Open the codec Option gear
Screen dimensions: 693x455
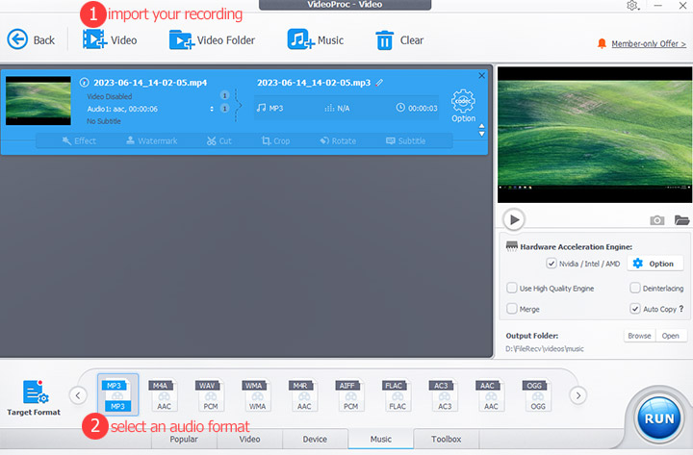pos(463,106)
